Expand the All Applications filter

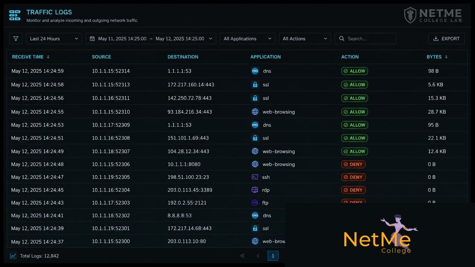[x=248, y=39]
